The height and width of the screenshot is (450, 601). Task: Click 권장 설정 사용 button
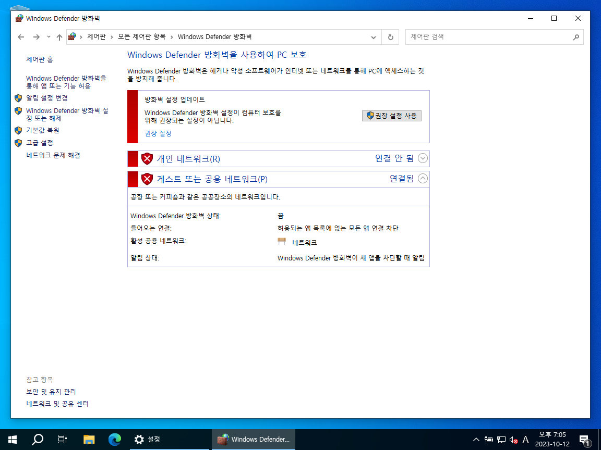(391, 116)
